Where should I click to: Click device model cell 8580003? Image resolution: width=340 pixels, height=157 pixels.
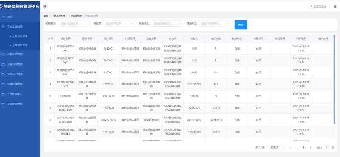click(x=109, y=49)
